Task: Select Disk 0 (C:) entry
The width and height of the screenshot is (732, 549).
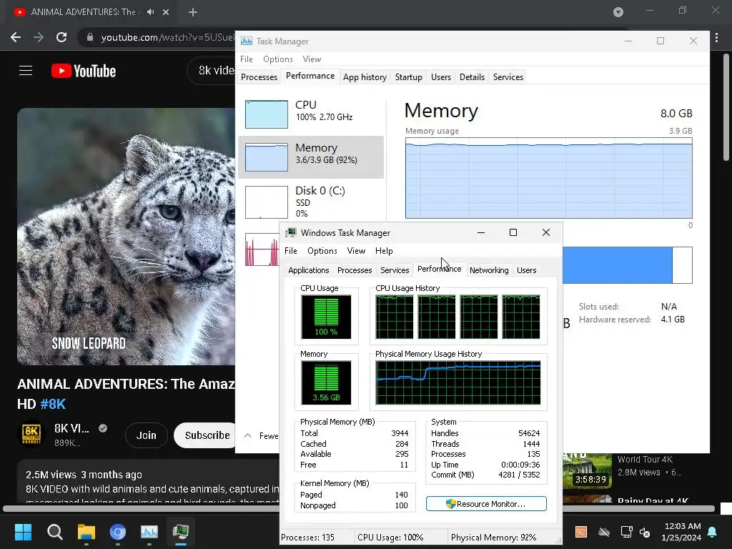Action: (x=311, y=202)
